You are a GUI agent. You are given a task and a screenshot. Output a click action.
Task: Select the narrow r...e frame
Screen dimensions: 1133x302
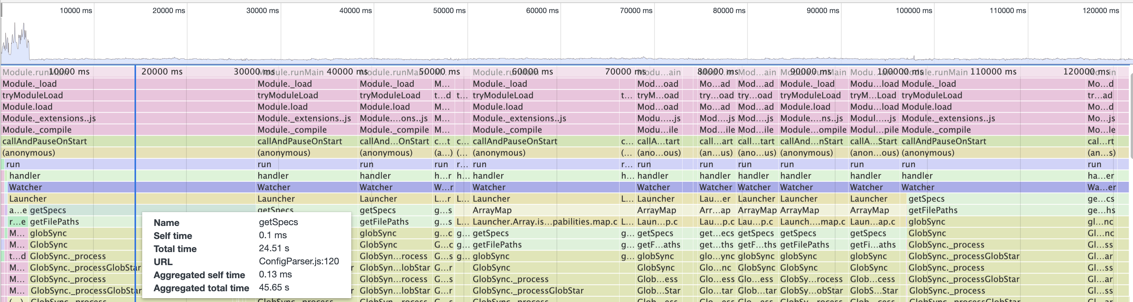18,222
